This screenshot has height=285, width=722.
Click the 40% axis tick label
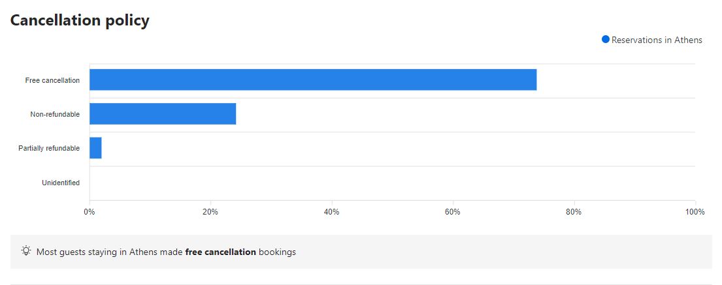coord(331,212)
